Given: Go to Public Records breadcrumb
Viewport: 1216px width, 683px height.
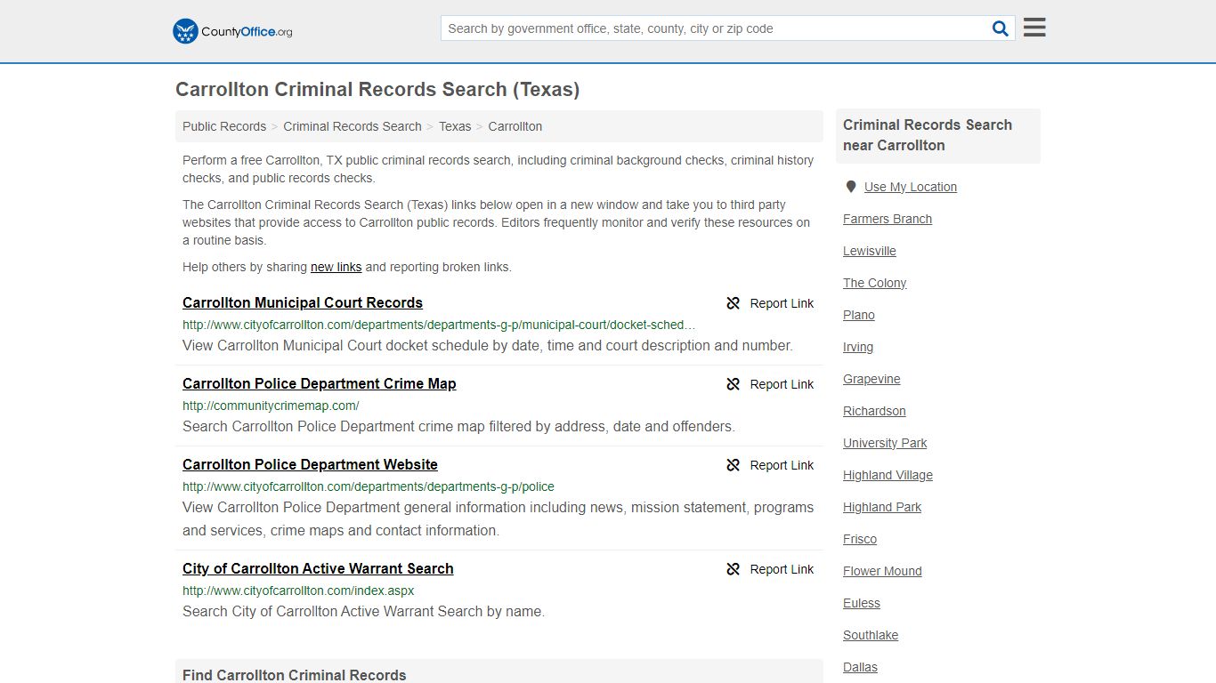Looking at the screenshot, I should (224, 126).
